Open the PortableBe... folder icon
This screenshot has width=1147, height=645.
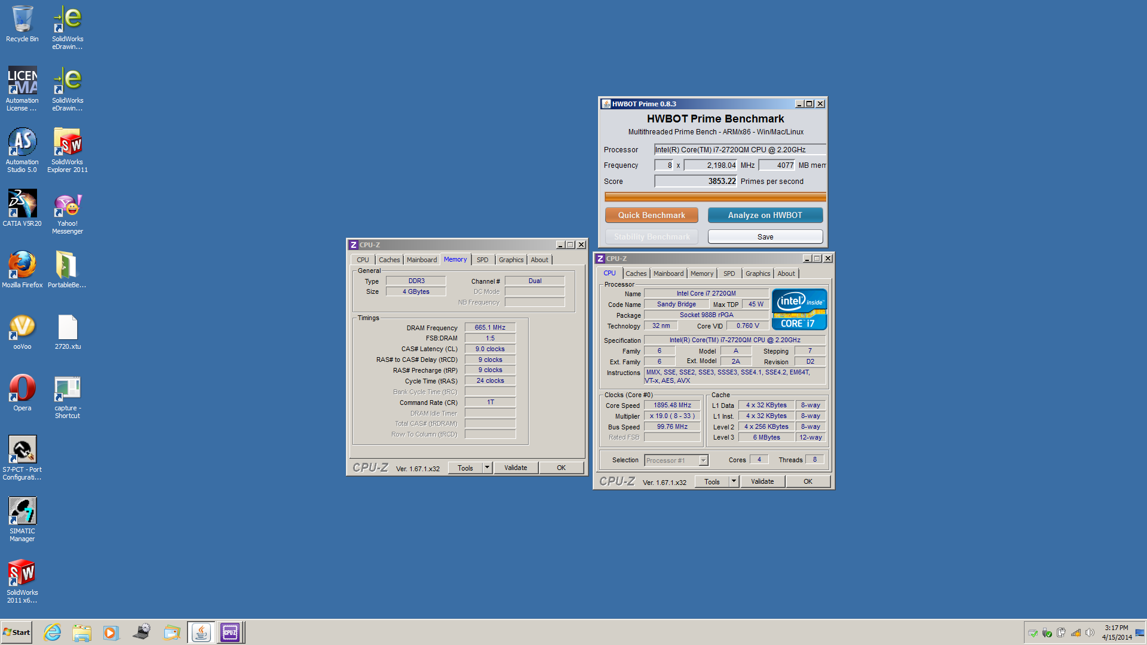point(67,269)
